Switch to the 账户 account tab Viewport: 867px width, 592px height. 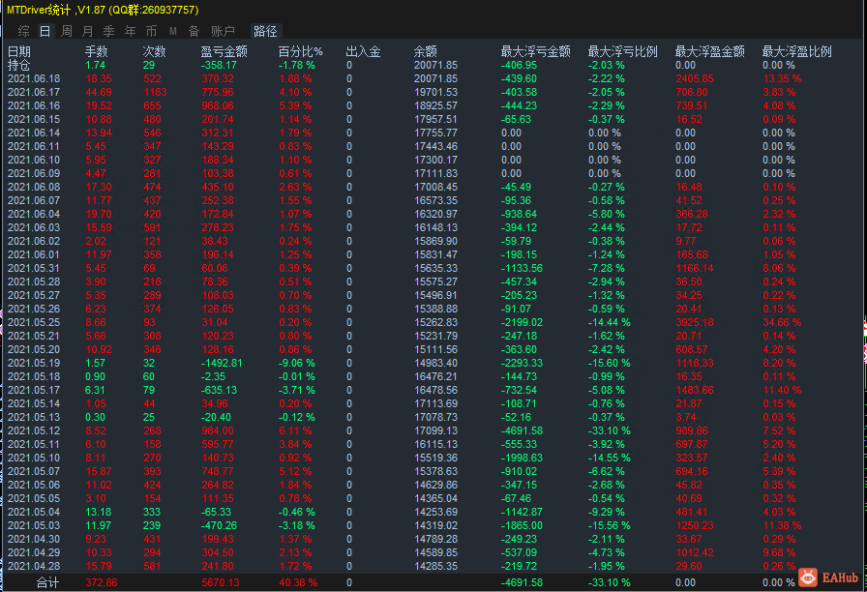(223, 32)
